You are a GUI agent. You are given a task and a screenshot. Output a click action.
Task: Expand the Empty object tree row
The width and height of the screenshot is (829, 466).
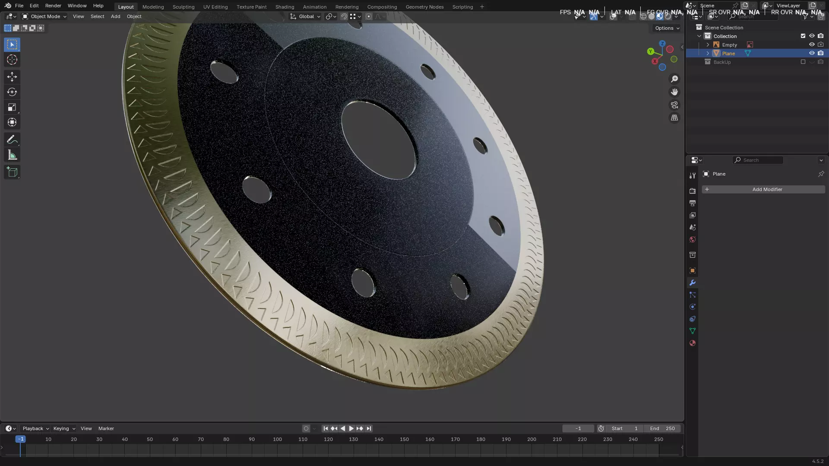708,44
